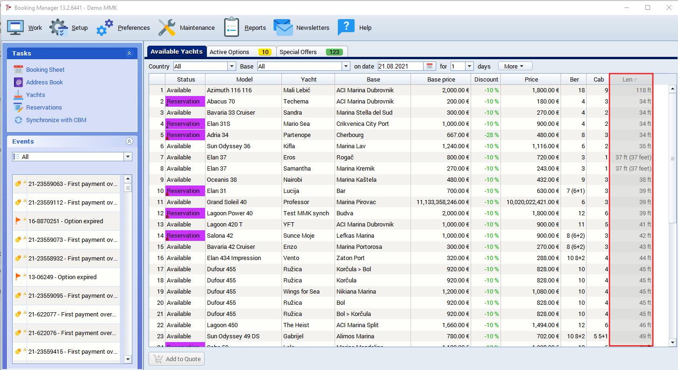The image size is (678, 370).
Task: Click the flag icon for event 13-06249
Action: pyautogui.click(x=19, y=277)
